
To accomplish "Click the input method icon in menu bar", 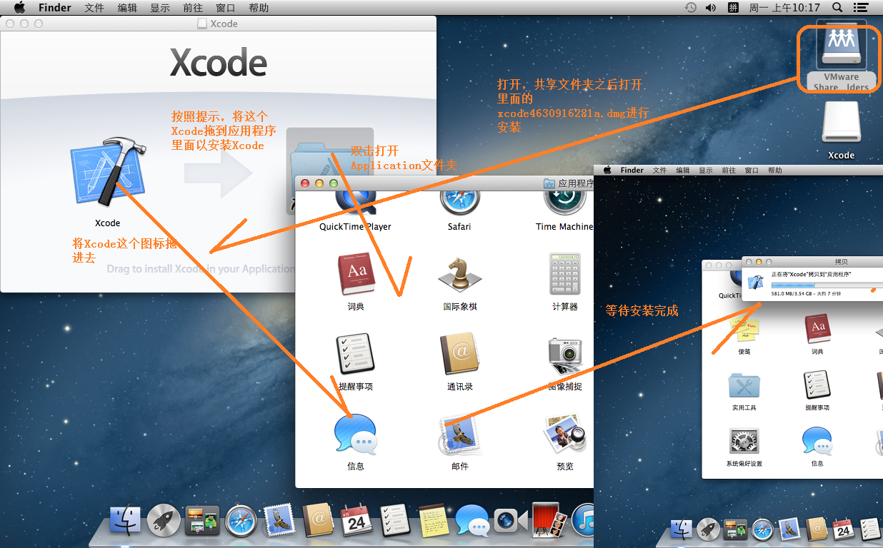I will [733, 8].
